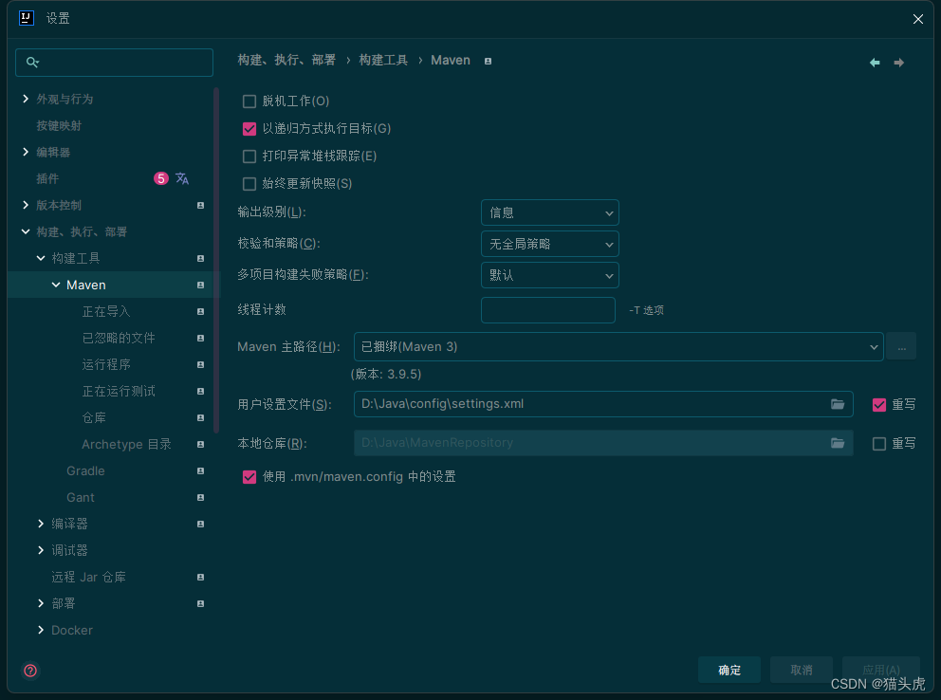Click the 取消 button
Image resolution: width=941 pixels, height=700 pixels.
point(802,670)
